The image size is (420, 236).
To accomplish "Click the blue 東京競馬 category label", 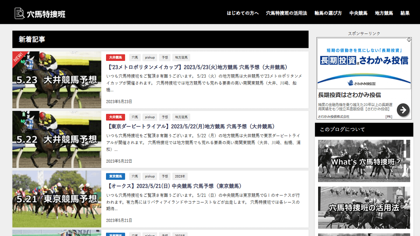I will [115, 177].
